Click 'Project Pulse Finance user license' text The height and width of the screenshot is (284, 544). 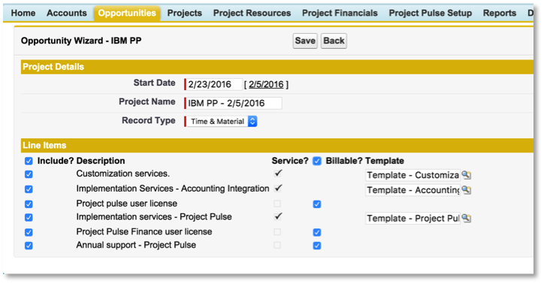tap(144, 231)
